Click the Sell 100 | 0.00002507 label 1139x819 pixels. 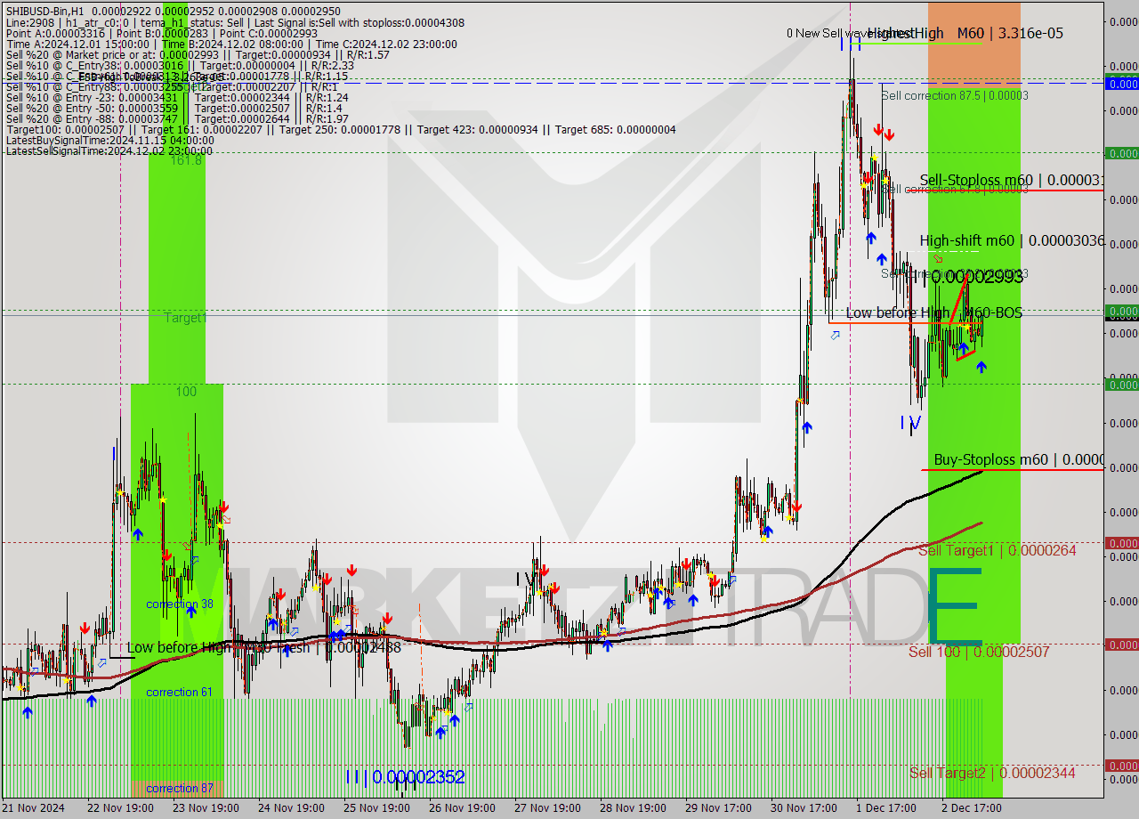click(x=979, y=652)
